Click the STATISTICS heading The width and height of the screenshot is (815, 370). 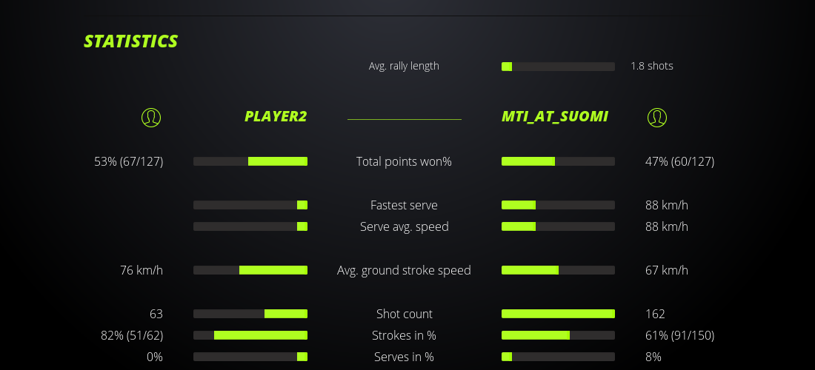coord(131,41)
